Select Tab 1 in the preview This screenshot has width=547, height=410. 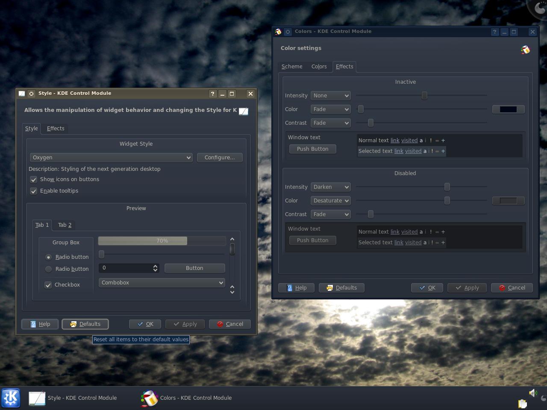coord(42,225)
